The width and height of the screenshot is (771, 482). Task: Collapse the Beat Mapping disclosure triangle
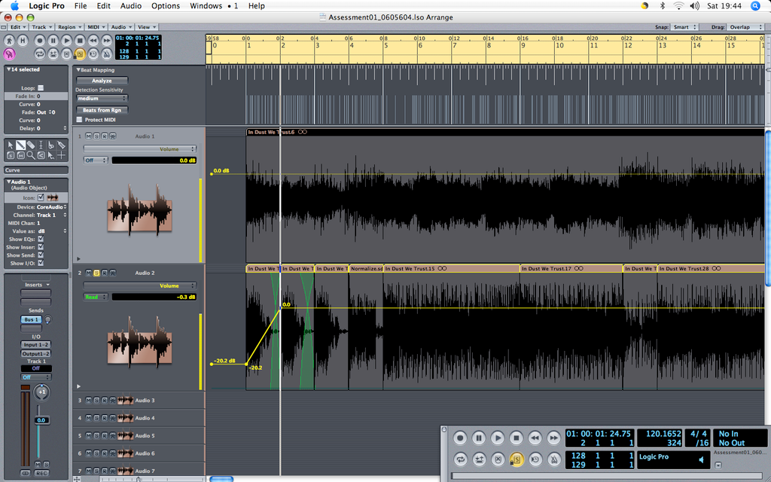78,70
